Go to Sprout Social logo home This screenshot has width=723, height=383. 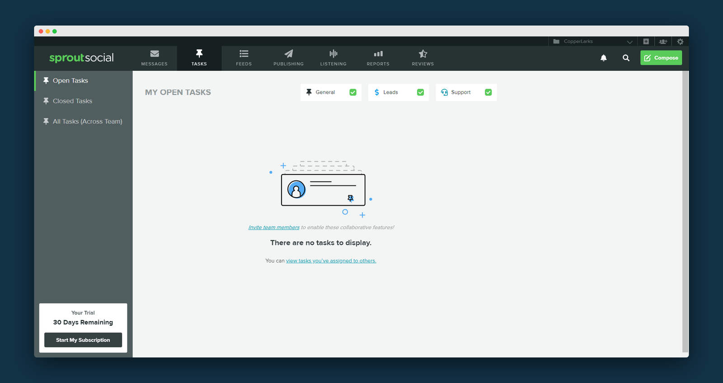(81, 58)
